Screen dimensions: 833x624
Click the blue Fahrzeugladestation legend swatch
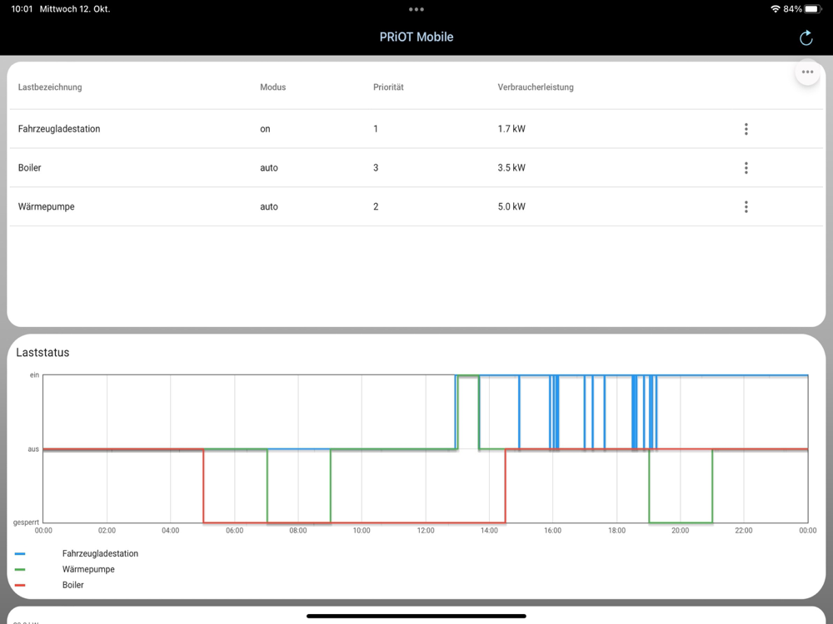20,554
